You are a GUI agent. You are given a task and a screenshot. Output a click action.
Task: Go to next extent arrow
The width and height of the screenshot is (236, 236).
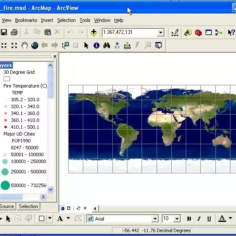coord(54,45)
